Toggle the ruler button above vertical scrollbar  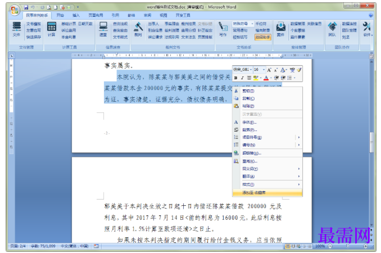[x=371, y=56]
